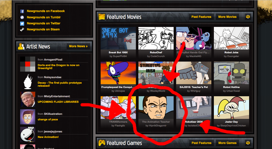Open the jessejayjones username link
272x149 pixels.
click(53, 131)
